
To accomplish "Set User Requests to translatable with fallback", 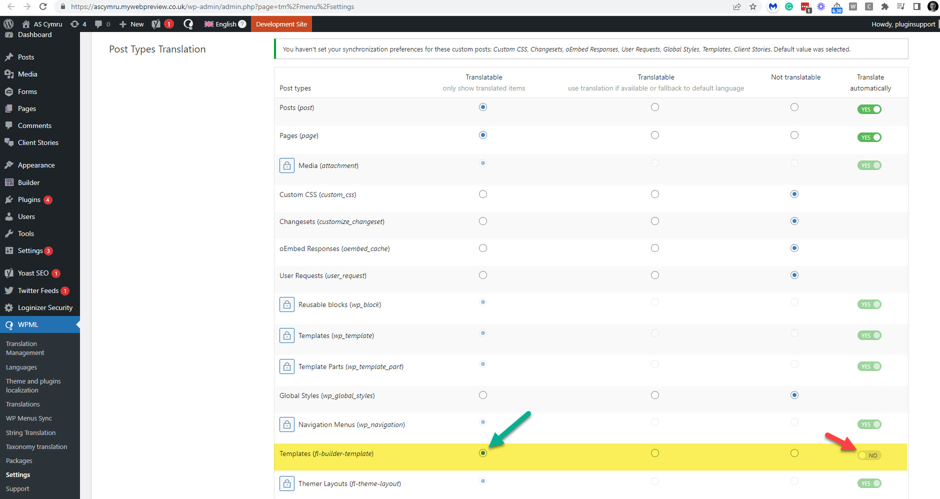I will [x=655, y=275].
